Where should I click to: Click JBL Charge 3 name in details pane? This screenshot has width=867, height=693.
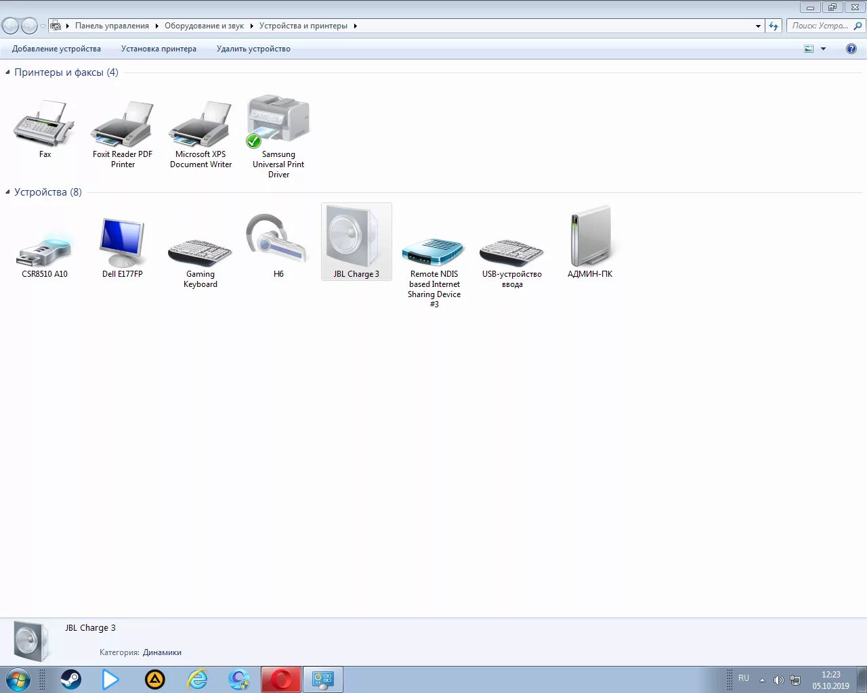click(x=90, y=628)
